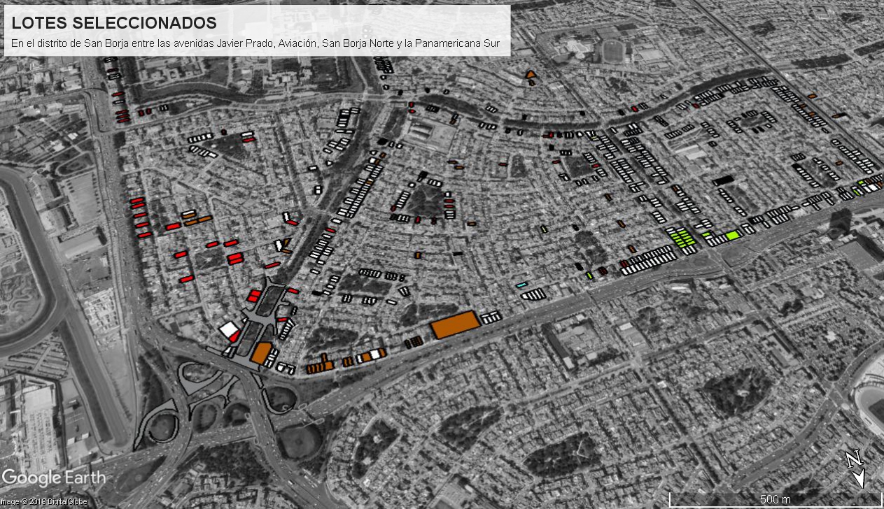
Task: Click the white lot among orange highway lots
Action: coord(376,354)
